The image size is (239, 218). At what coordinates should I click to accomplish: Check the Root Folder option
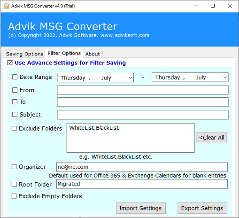point(14,184)
